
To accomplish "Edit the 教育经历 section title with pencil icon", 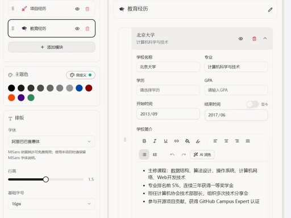I will pyautogui.click(x=270, y=10).
